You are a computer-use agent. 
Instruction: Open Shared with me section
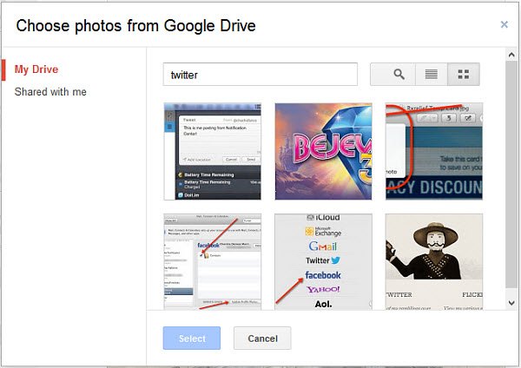[x=50, y=92]
